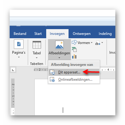Click the chart bar icon
Image resolution: width=125 pixels, height=125 pixels.
click(x=74, y=56)
